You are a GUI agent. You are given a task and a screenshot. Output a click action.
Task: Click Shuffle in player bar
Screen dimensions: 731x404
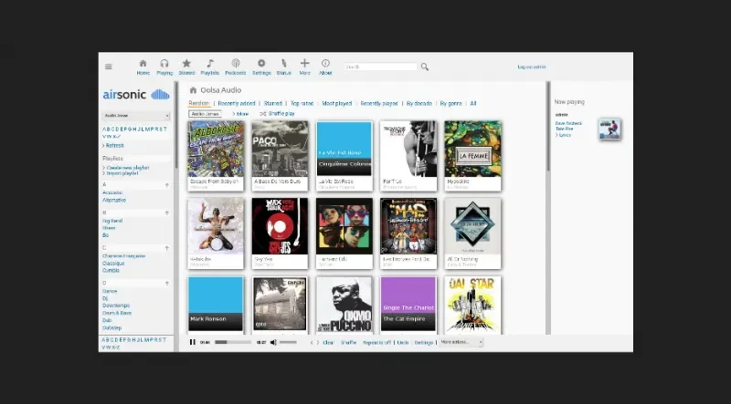pyautogui.click(x=349, y=343)
